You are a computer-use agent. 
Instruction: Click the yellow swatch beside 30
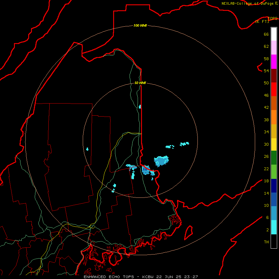pyautogui.click(x=274, y=144)
